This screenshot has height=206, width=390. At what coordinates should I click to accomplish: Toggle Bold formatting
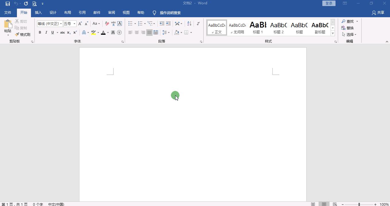(40, 32)
